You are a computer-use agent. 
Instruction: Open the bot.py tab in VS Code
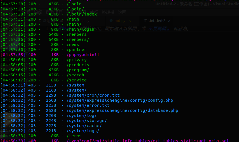coord(120,21)
